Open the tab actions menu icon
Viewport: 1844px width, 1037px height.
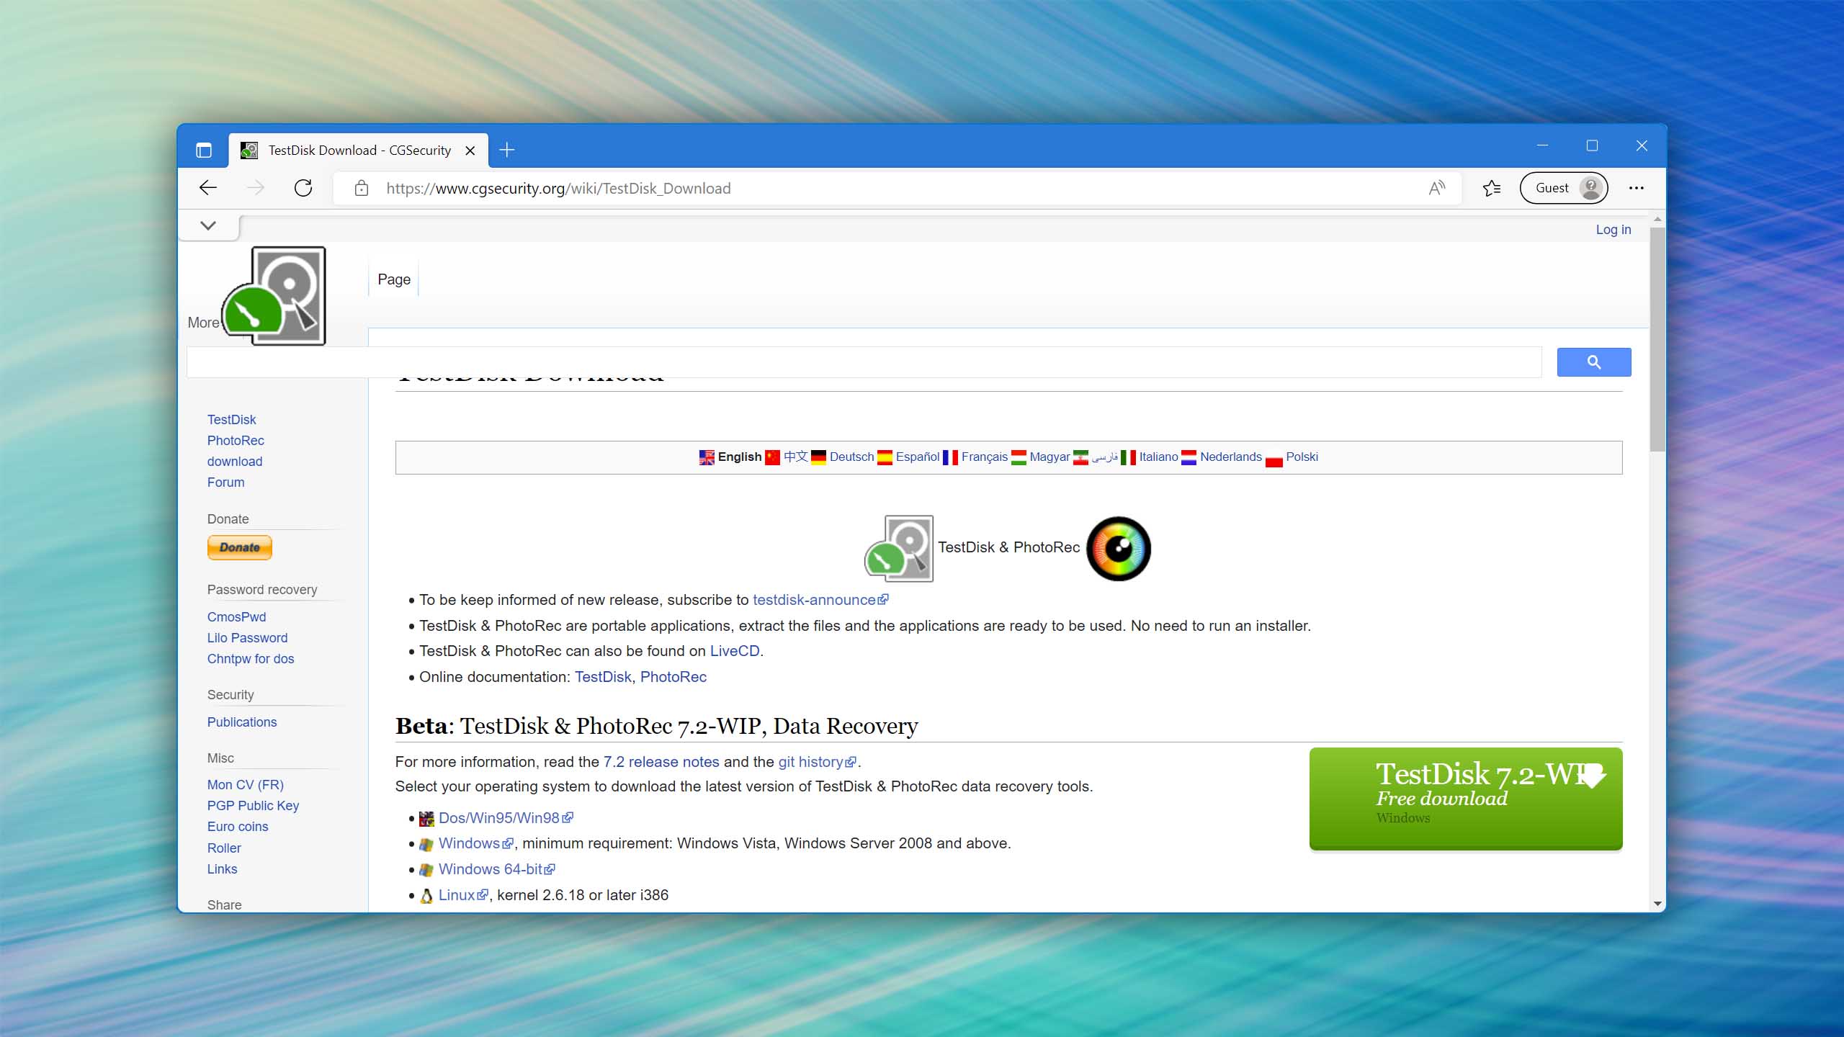(204, 150)
